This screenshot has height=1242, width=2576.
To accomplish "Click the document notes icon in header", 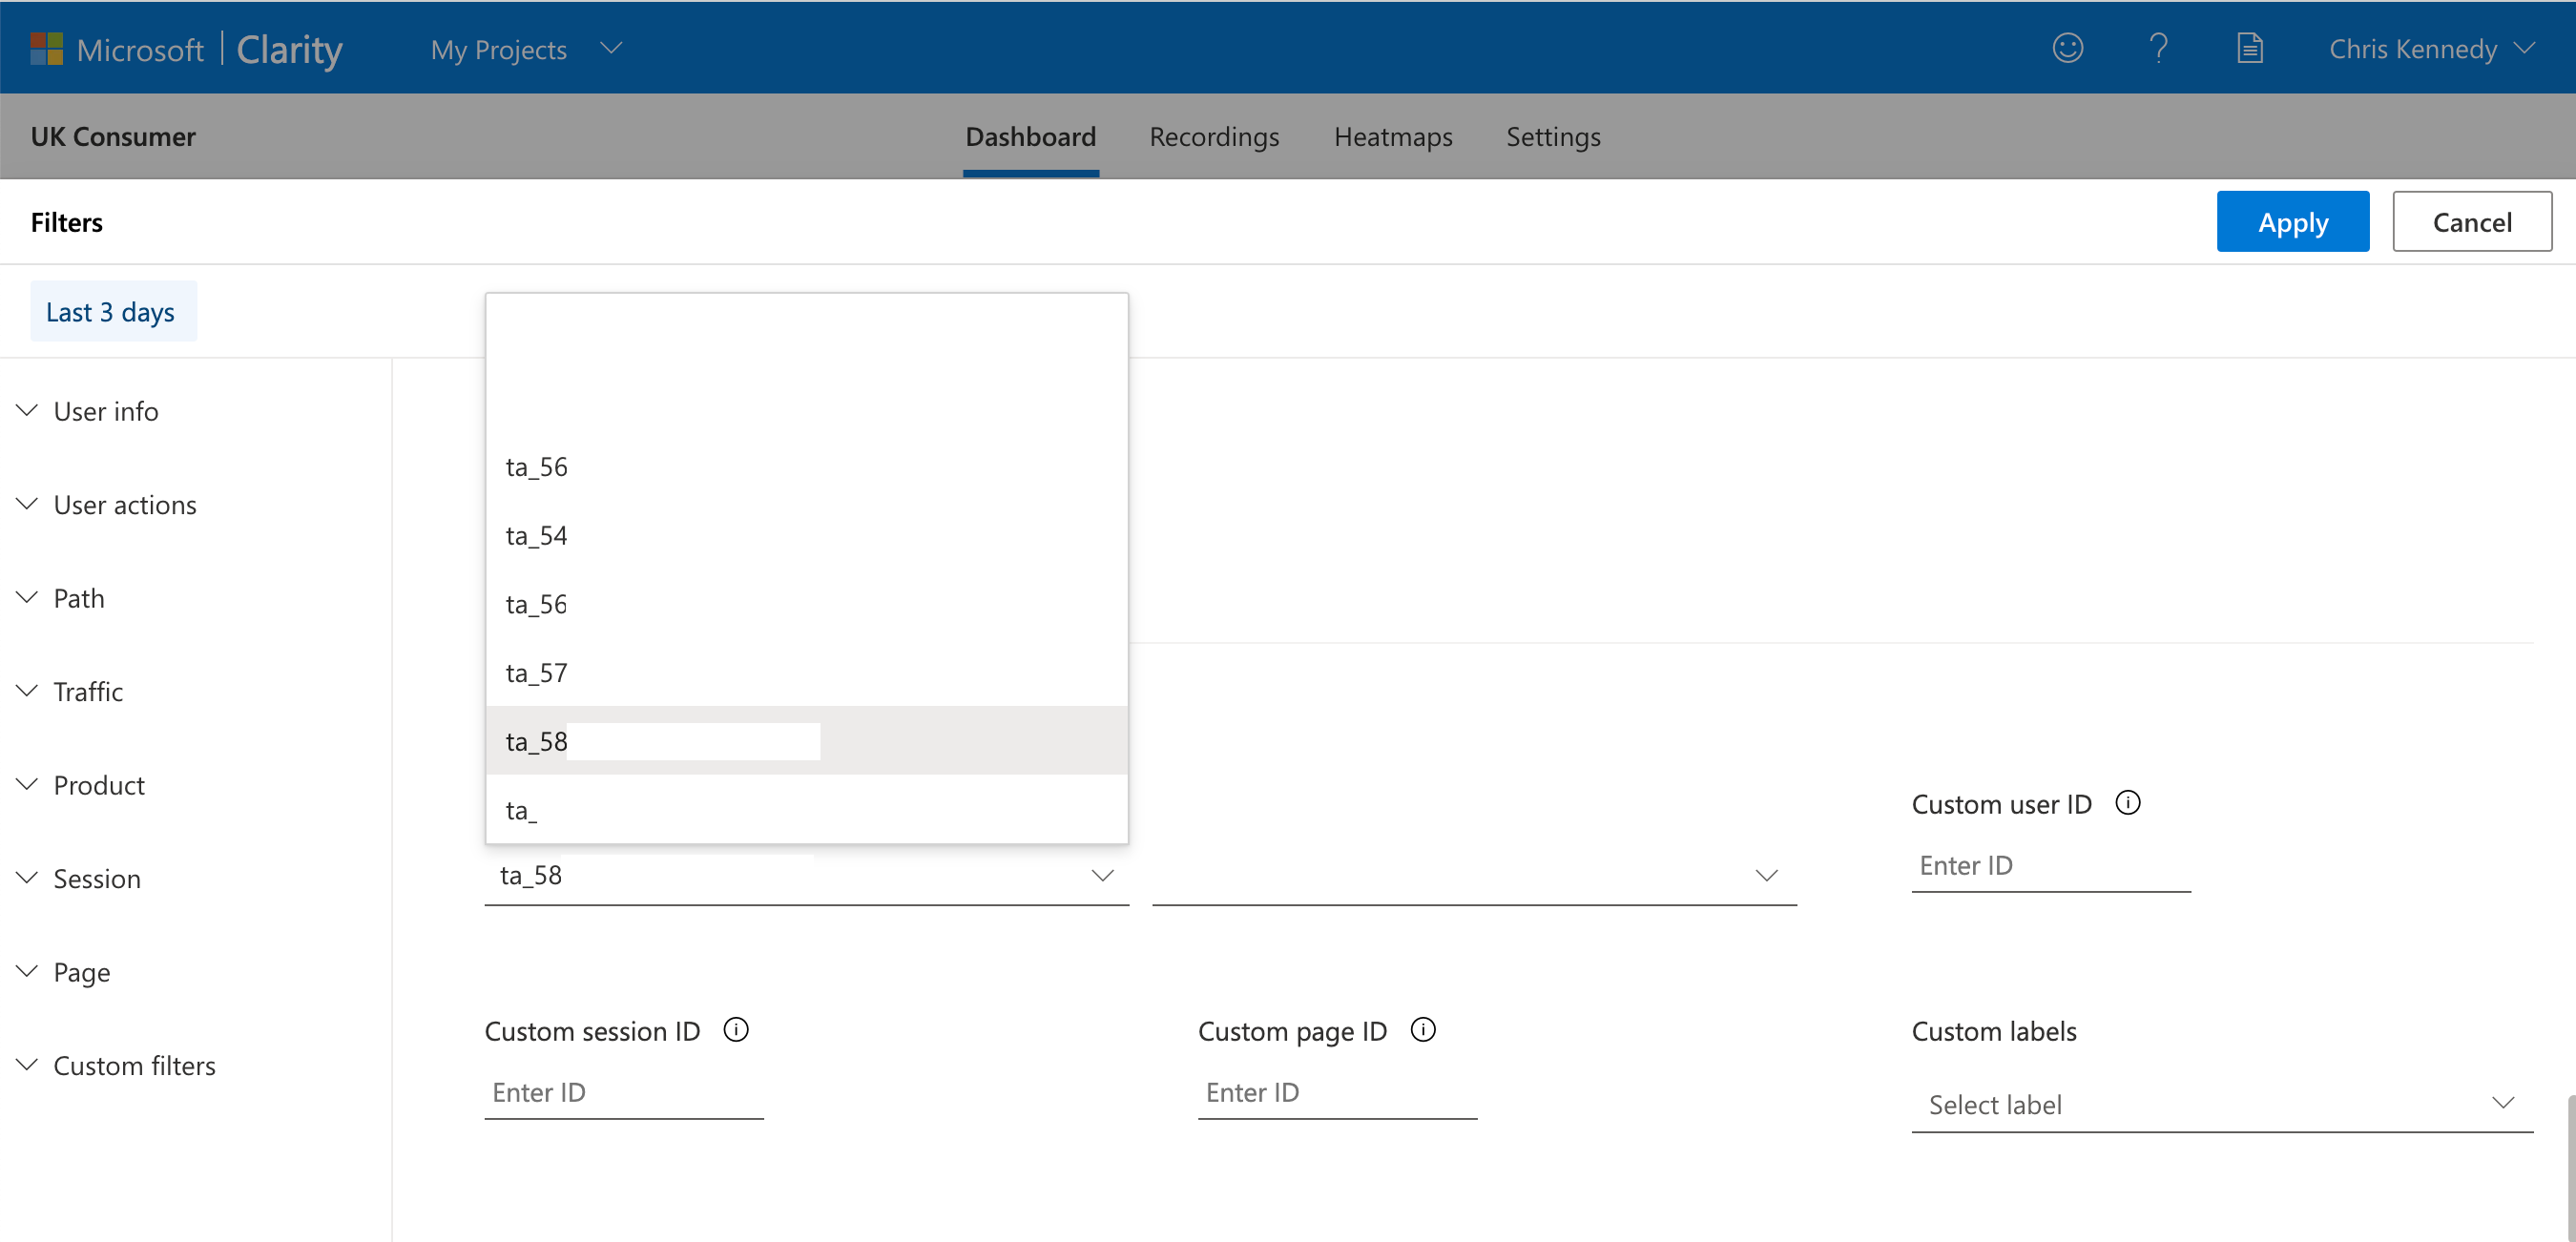I will tap(2249, 48).
